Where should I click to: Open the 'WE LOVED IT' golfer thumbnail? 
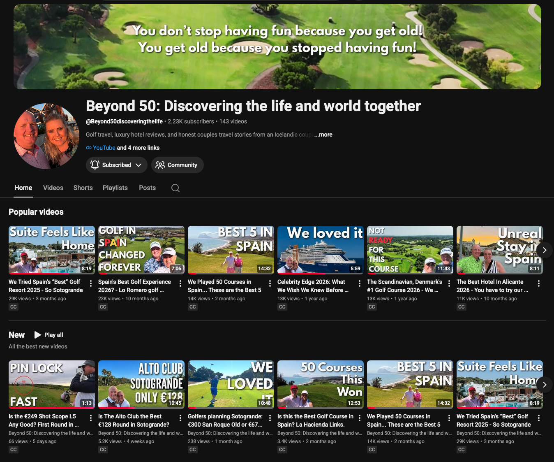pyautogui.click(x=231, y=385)
